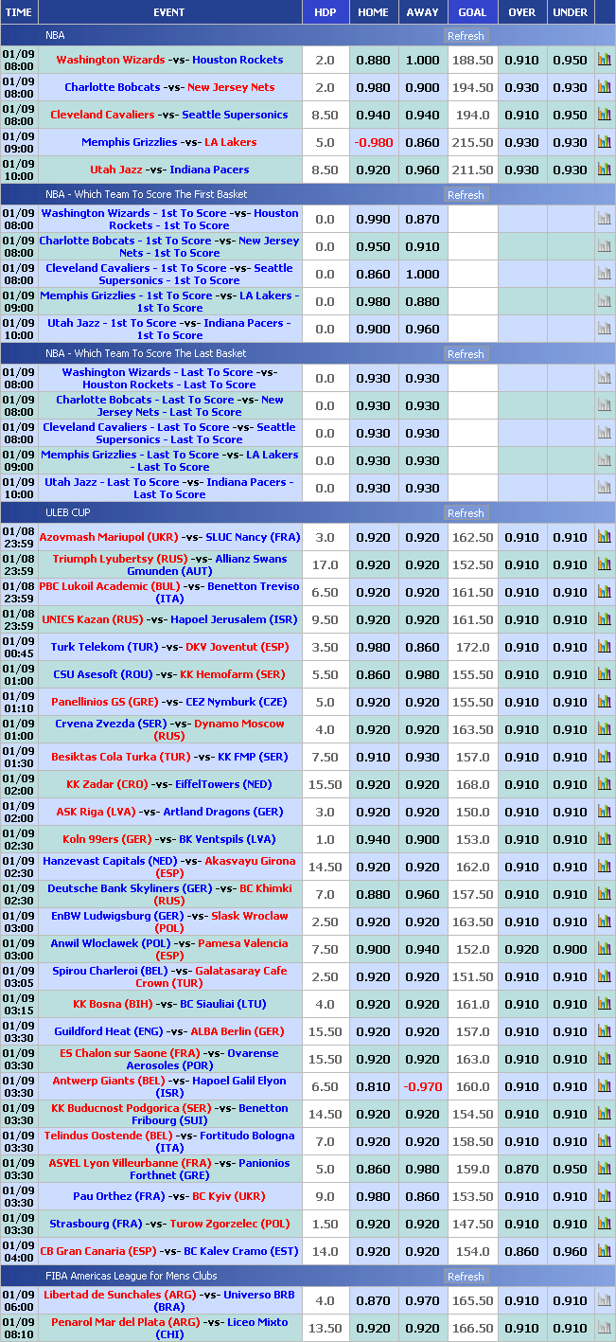
Task: Click chart icon for CB Gran Canaria row
Action: [x=604, y=1251]
